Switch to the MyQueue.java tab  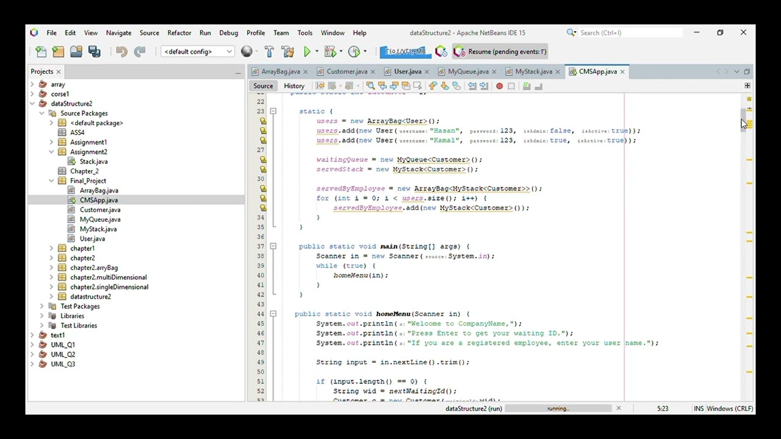[x=468, y=72]
